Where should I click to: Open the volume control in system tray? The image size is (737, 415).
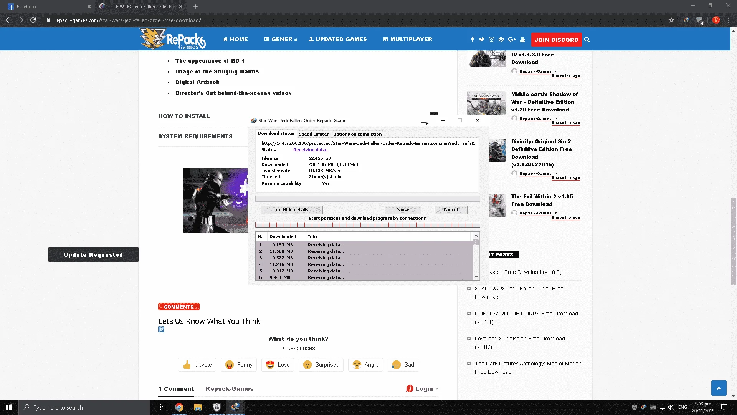pos(671,407)
